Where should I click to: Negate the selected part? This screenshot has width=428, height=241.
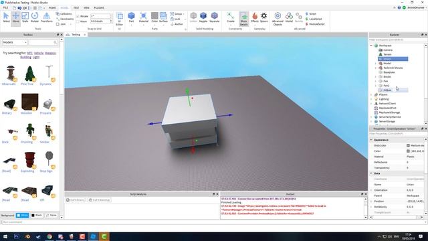(x=203, y=17)
